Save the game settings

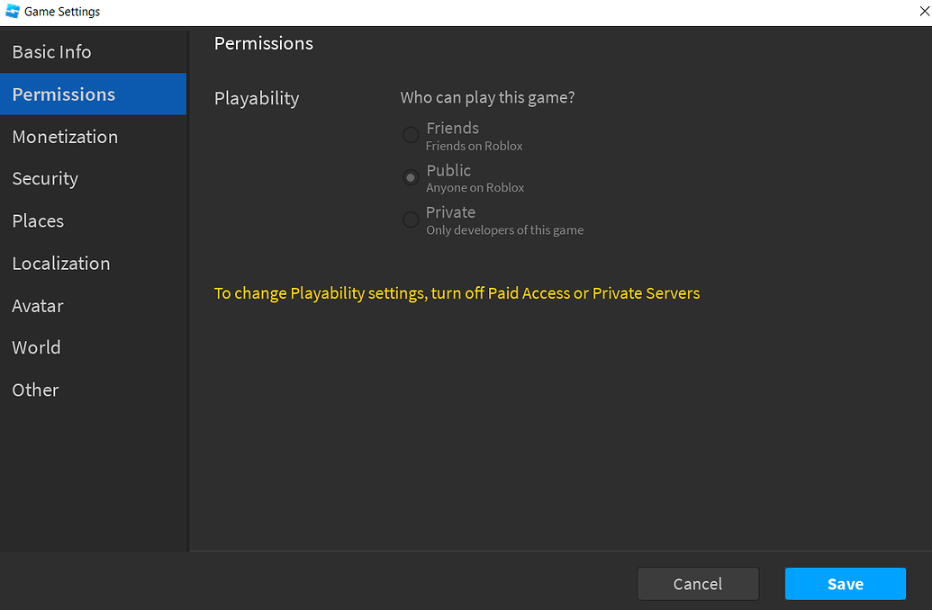pos(845,584)
